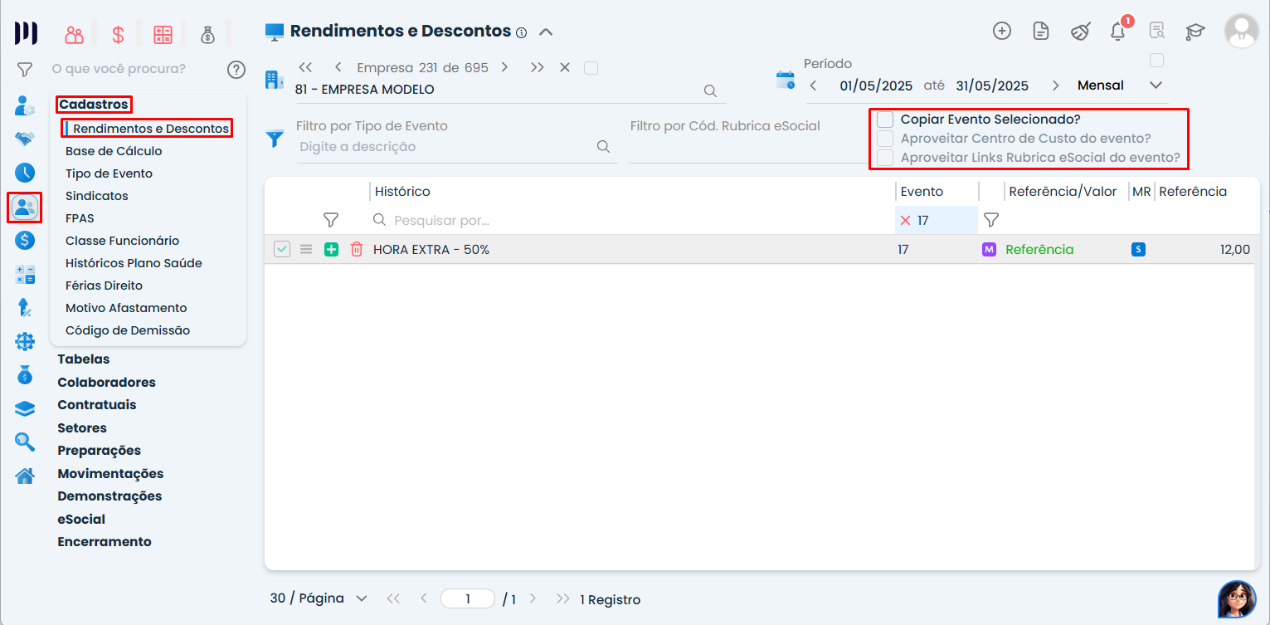Click the 12,00 reference value cell
Image resolution: width=1270 pixels, height=625 pixels.
coord(1235,249)
